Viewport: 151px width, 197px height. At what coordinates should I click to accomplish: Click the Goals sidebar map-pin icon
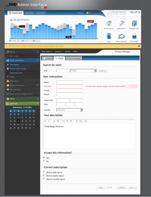[8, 77]
